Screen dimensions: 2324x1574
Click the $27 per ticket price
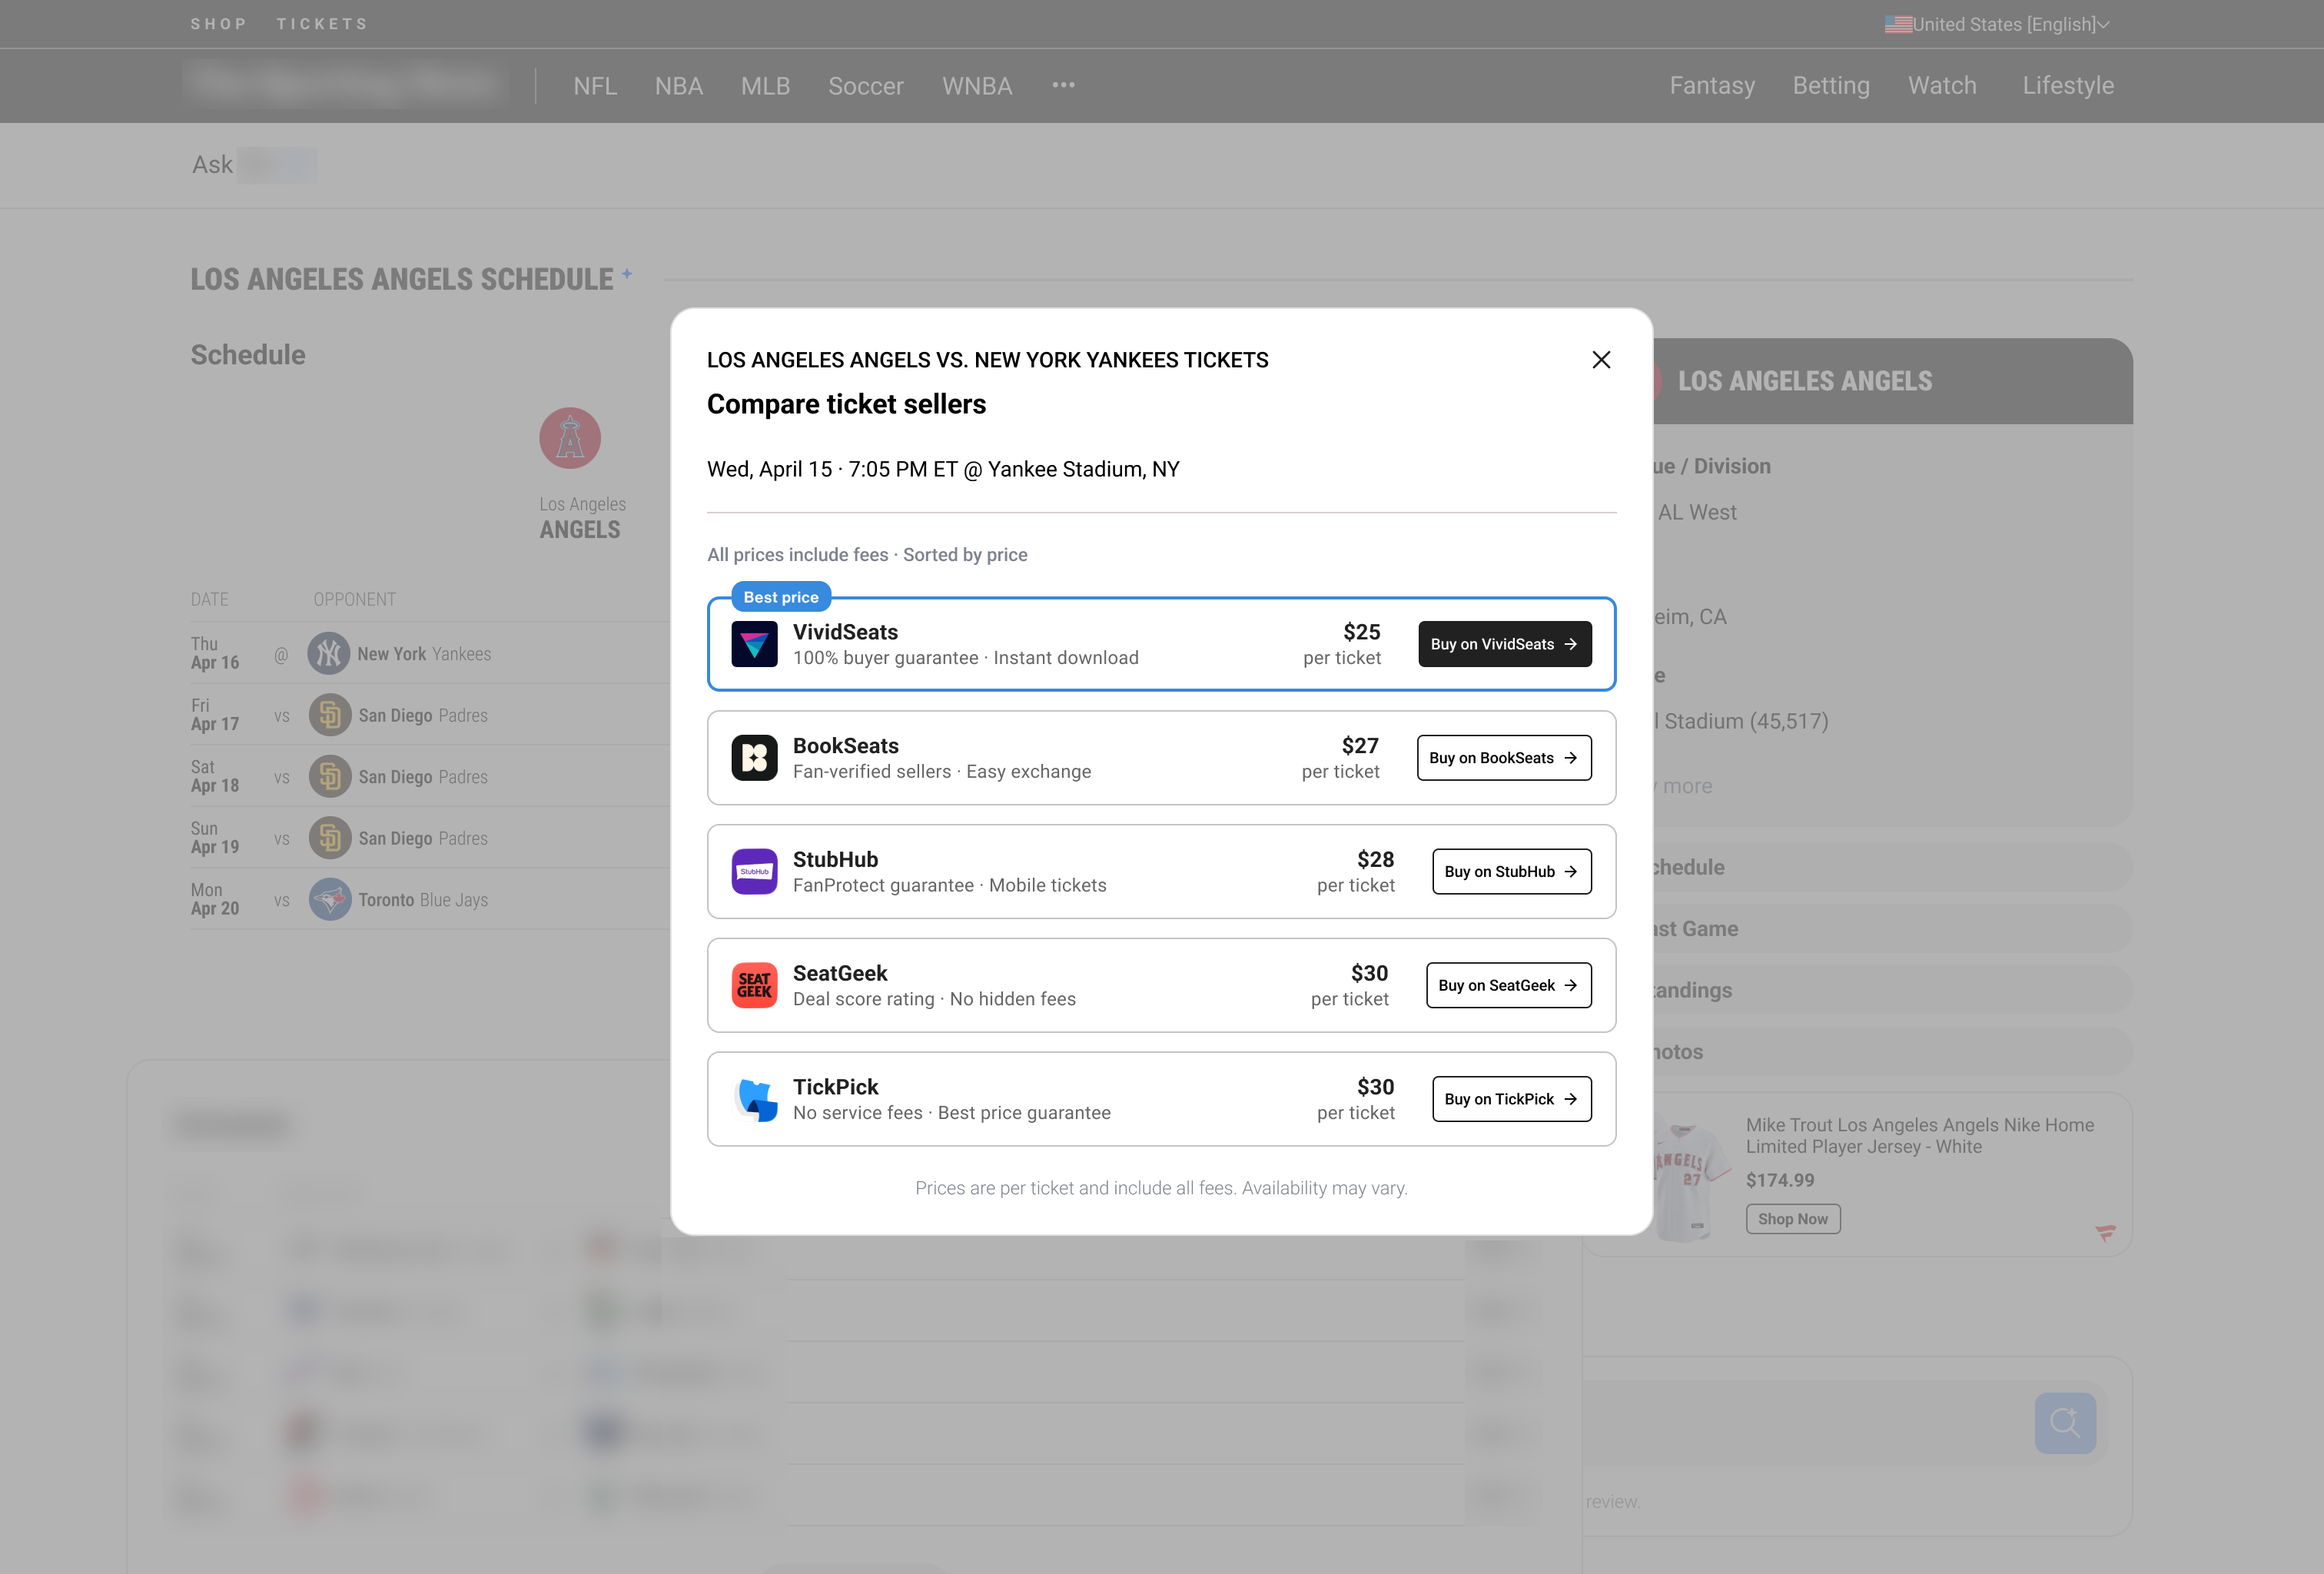pyautogui.click(x=1340, y=758)
